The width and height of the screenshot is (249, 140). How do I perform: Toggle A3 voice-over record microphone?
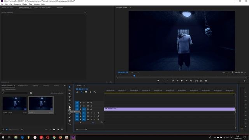point(98,119)
